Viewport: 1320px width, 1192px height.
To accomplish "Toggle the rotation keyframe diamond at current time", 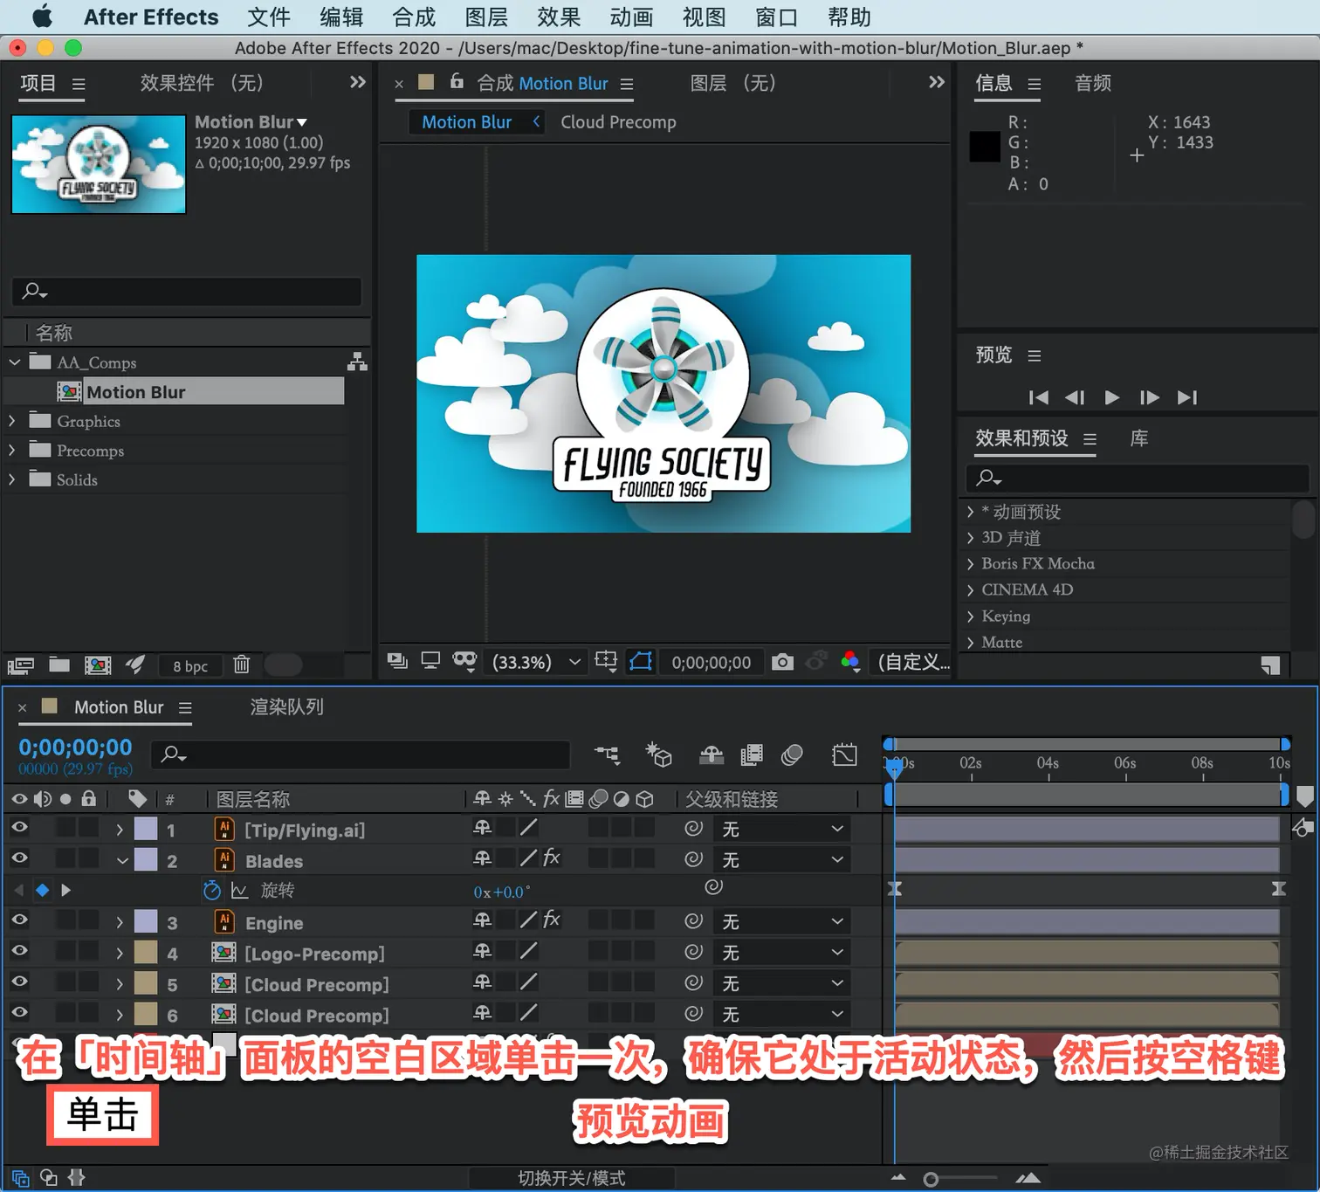I will 42,890.
